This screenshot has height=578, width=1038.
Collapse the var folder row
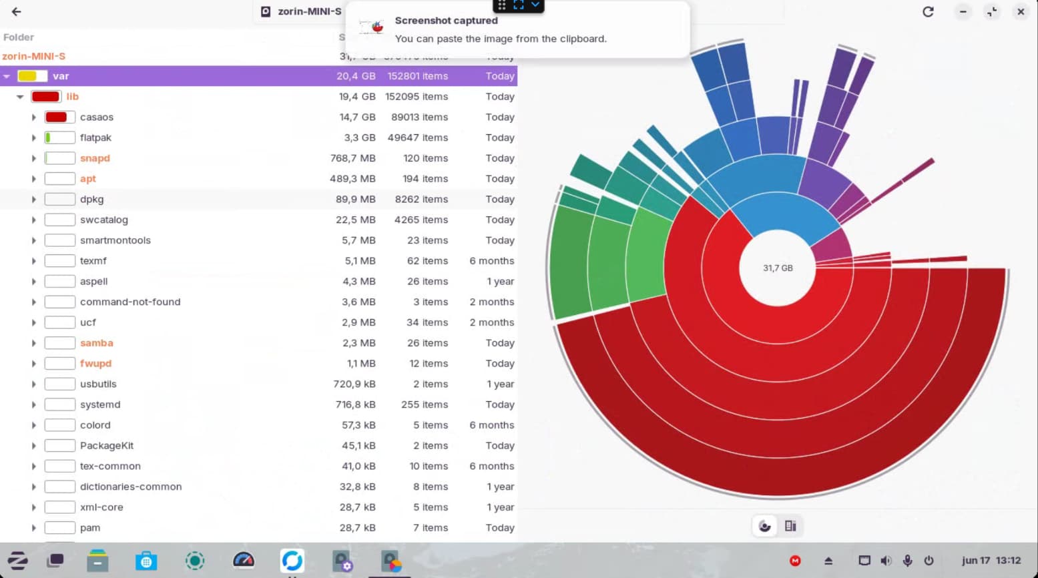7,76
